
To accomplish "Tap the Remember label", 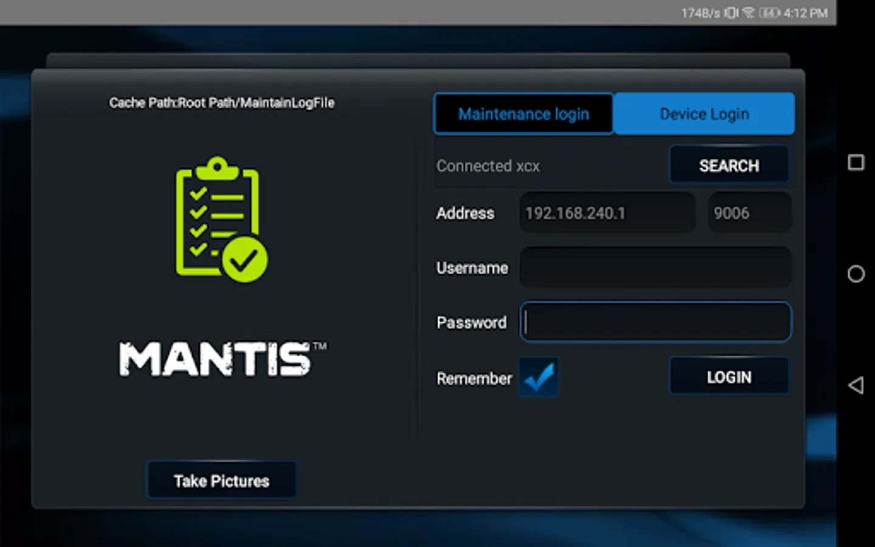I will coord(475,379).
